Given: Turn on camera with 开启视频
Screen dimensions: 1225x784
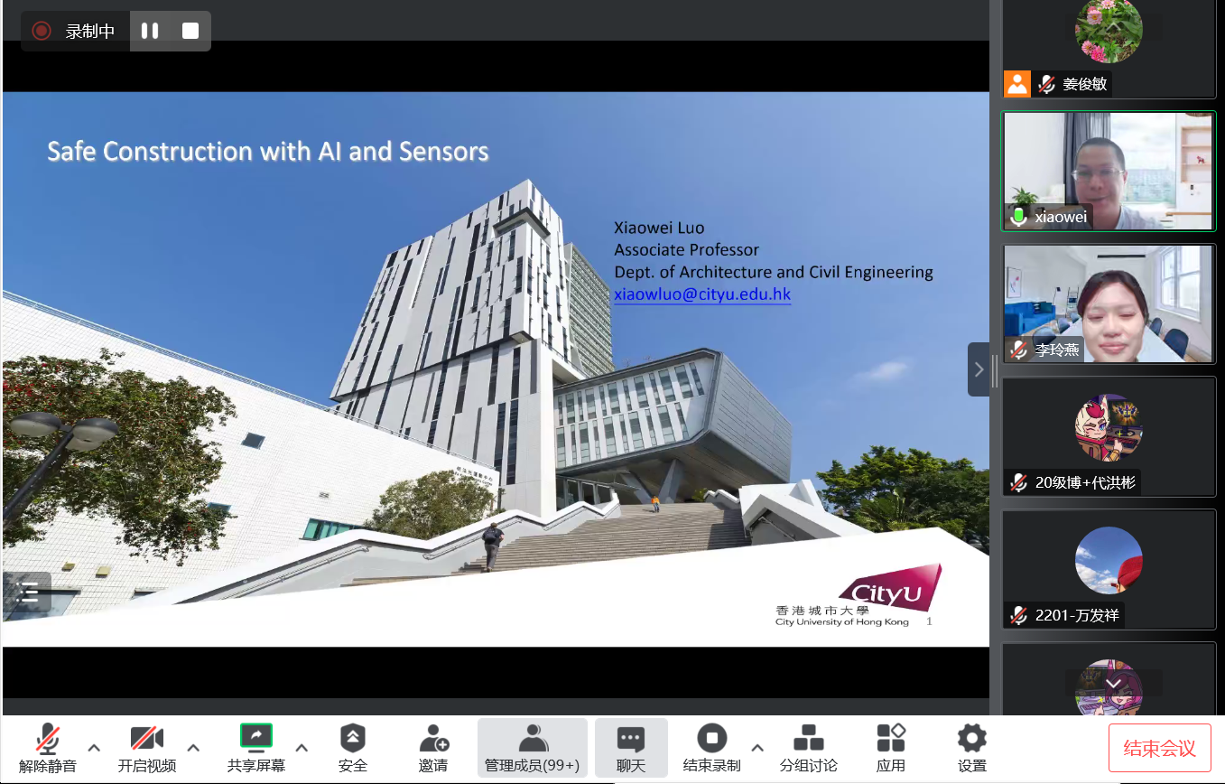Looking at the screenshot, I should [146, 748].
